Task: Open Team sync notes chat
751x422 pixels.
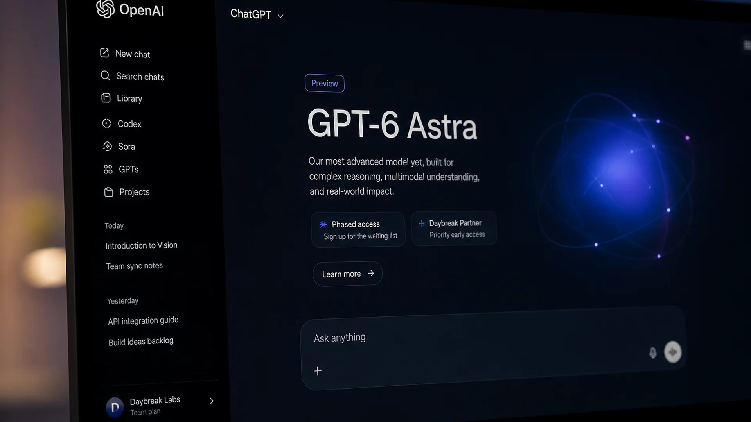Action: pyautogui.click(x=134, y=266)
